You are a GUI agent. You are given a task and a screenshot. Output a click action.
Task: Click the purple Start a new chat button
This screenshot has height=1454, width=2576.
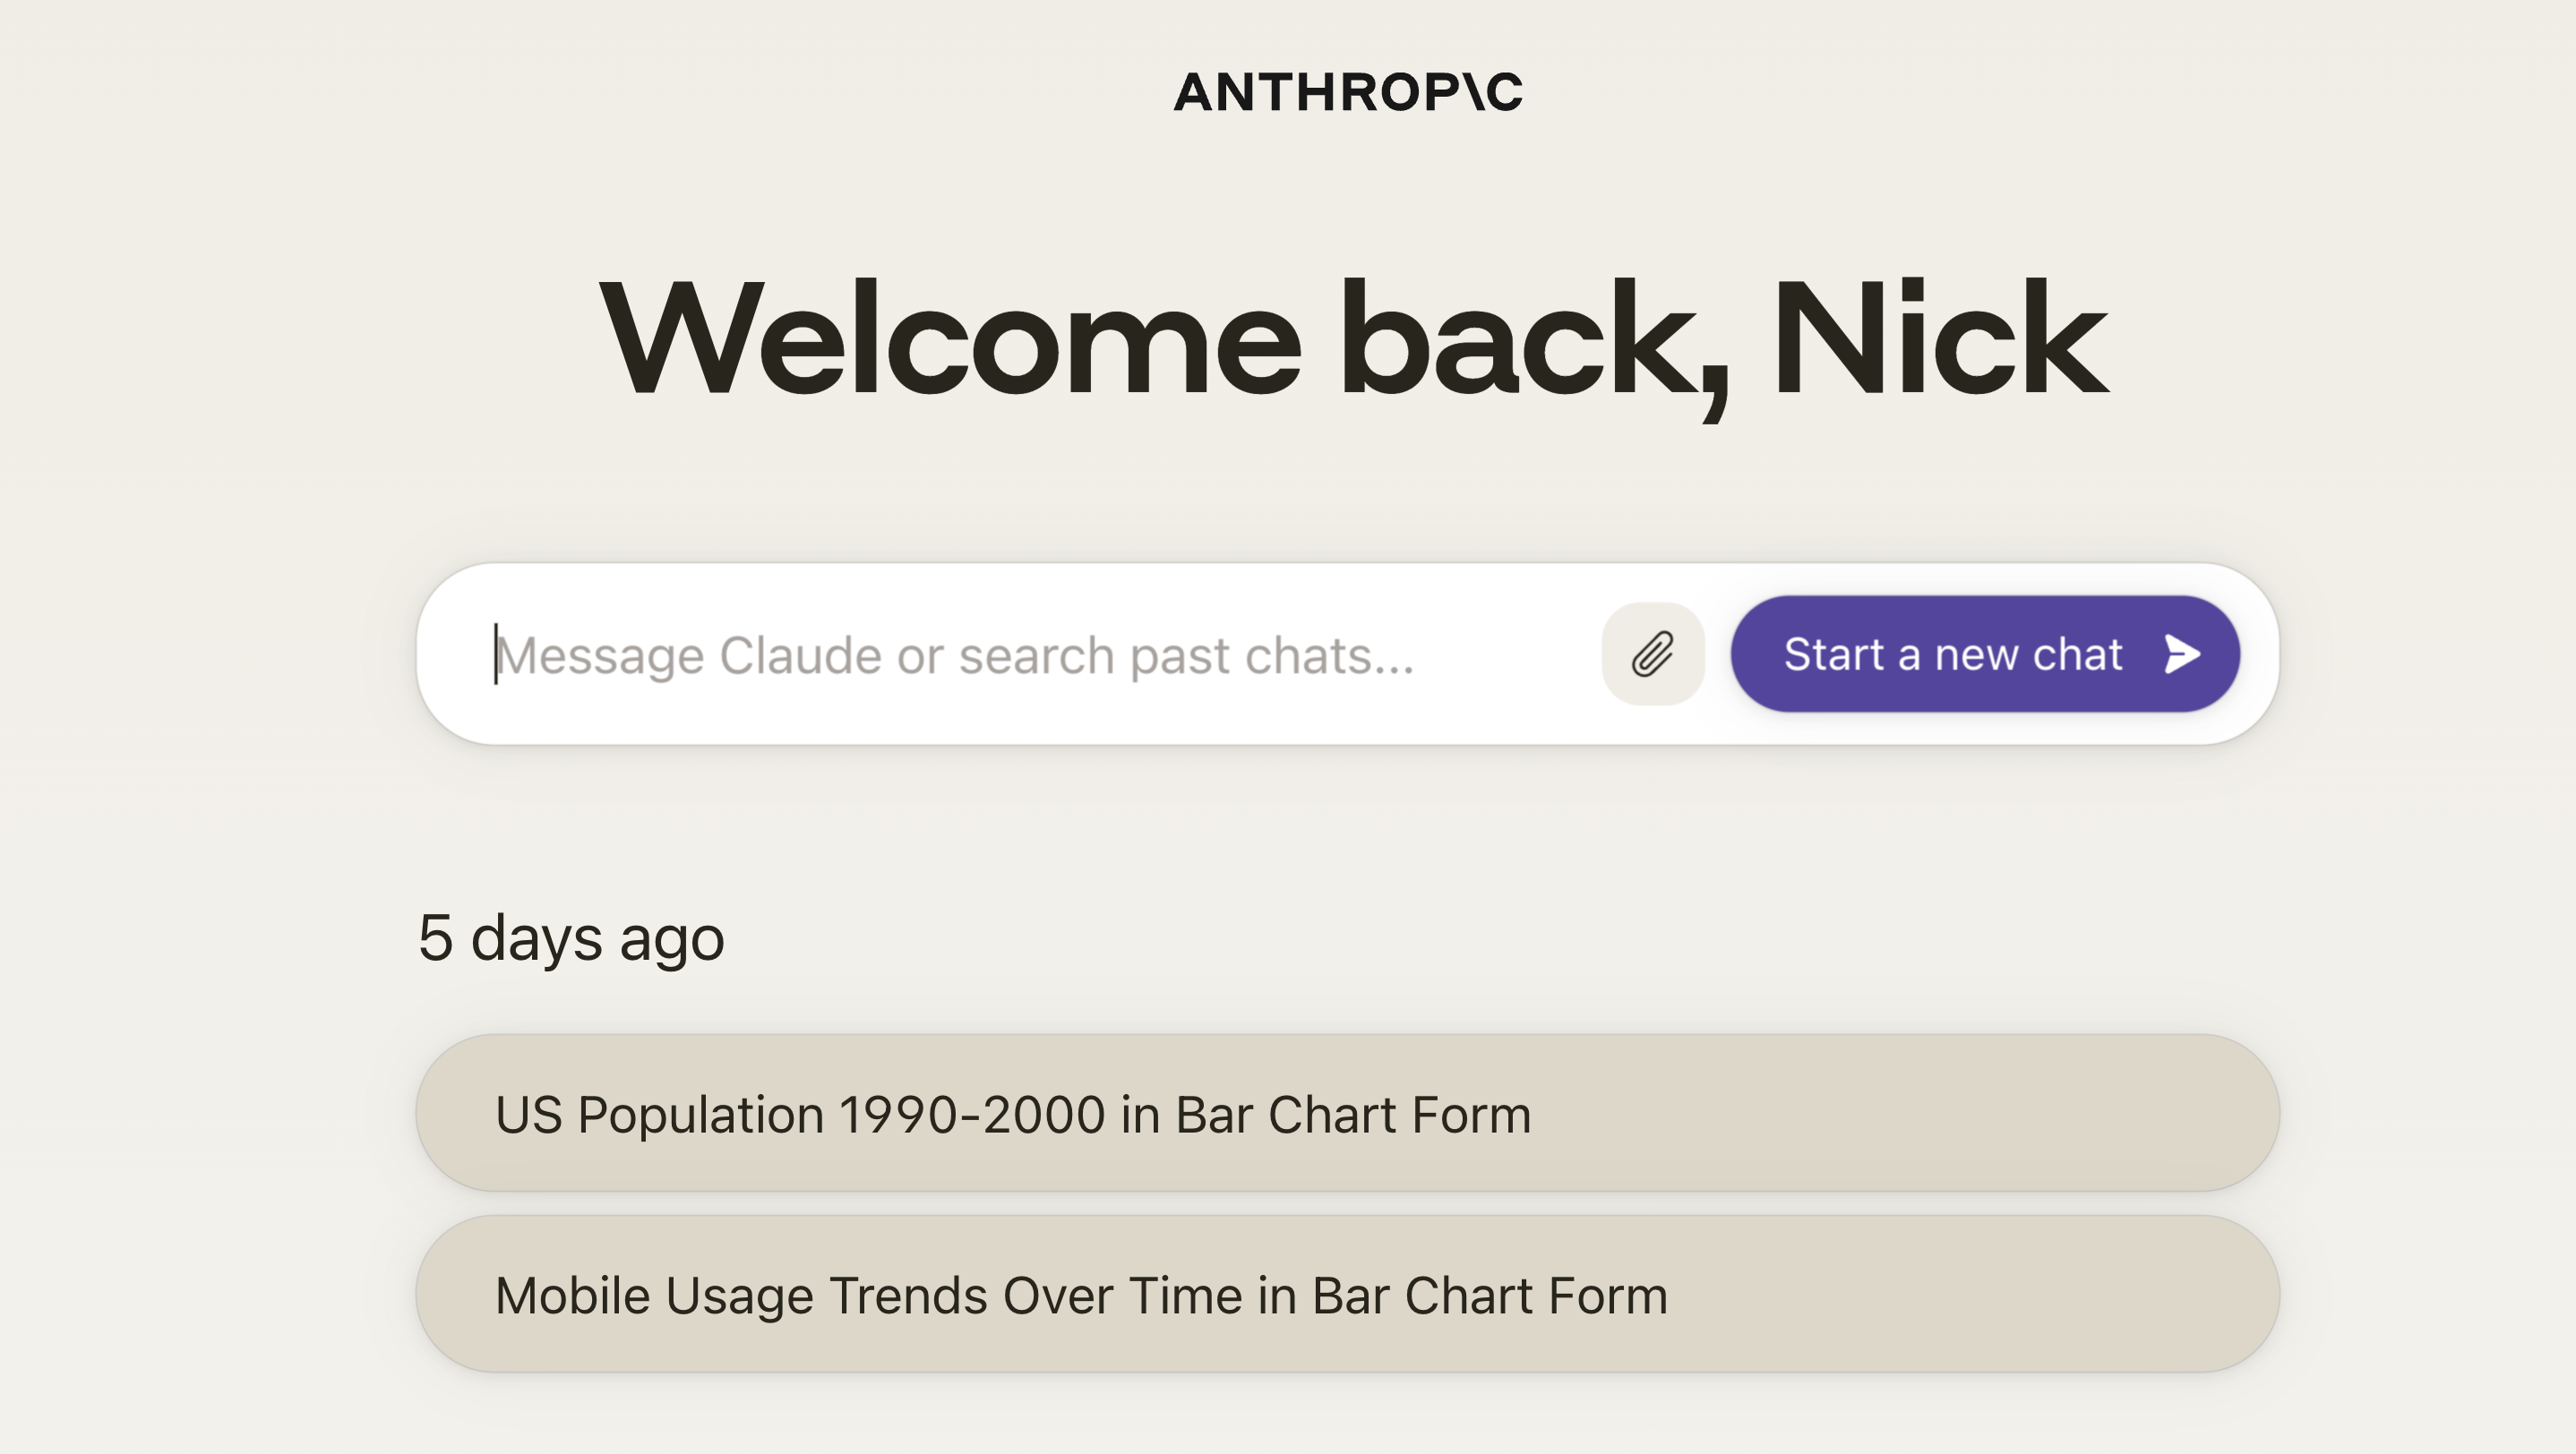(1985, 654)
